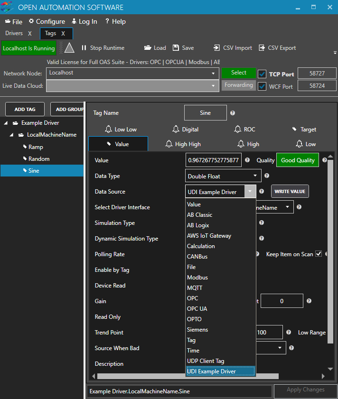338x399 pixels.
Task: Collapse the Example Driver tree node
Action: (6, 123)
